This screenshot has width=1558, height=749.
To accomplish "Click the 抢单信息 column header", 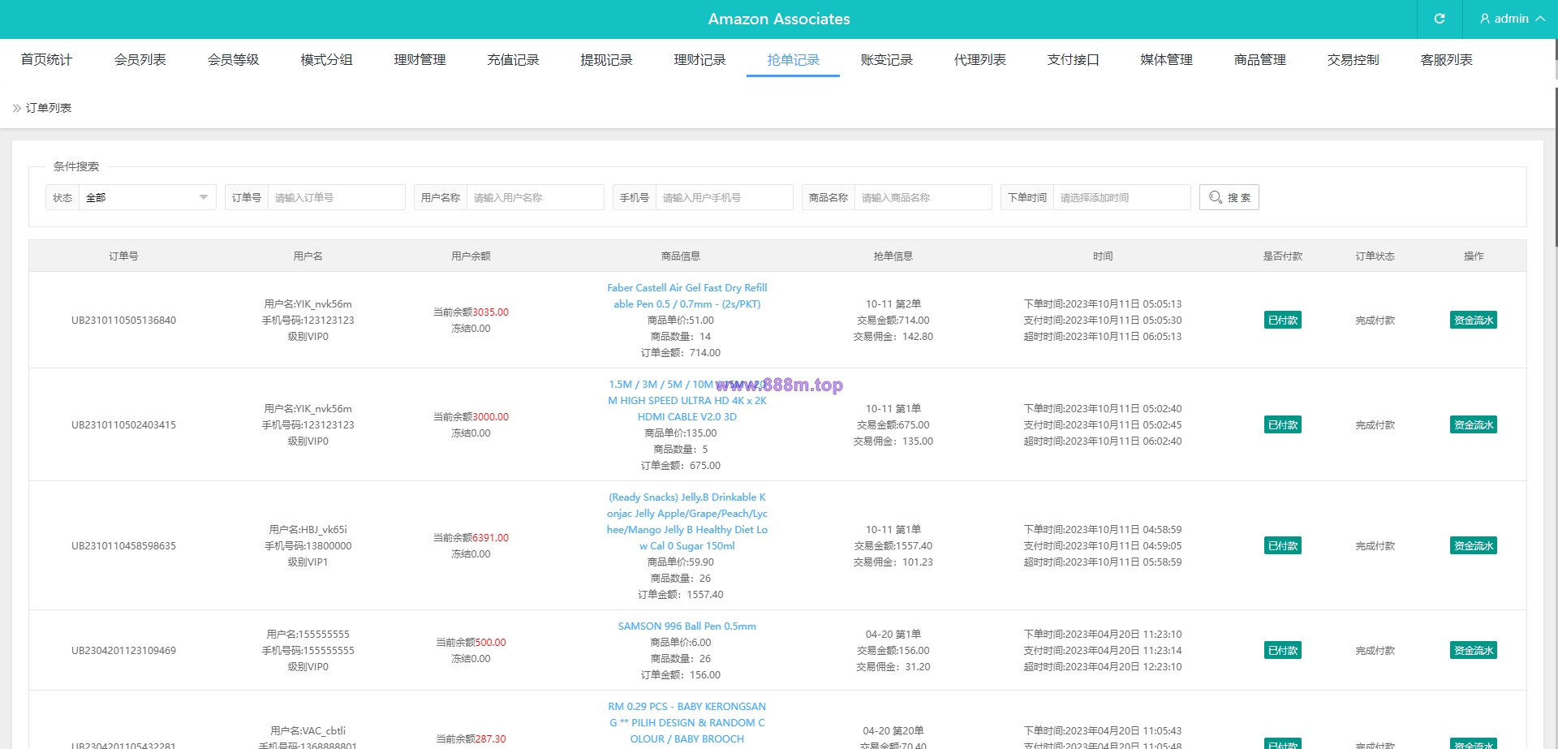I will coord(893,256).
